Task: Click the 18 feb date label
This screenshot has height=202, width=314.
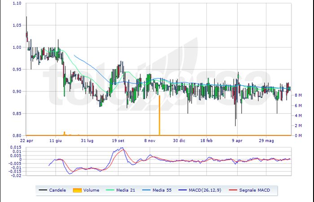Action: click(206, 141)
